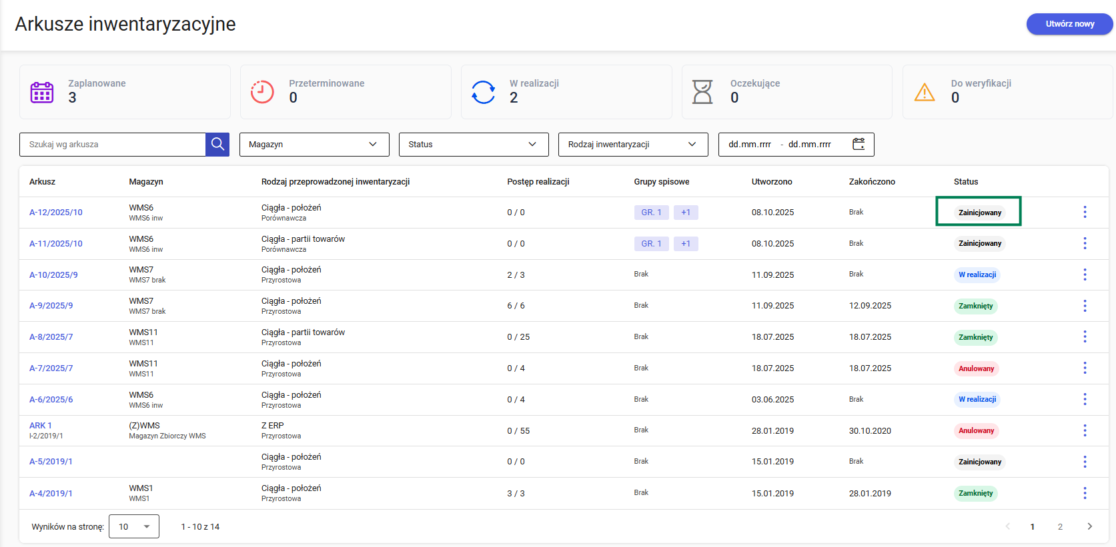Open results-per-page selector showing 10
Viewport: 1116px width, 547px height.
134,526
